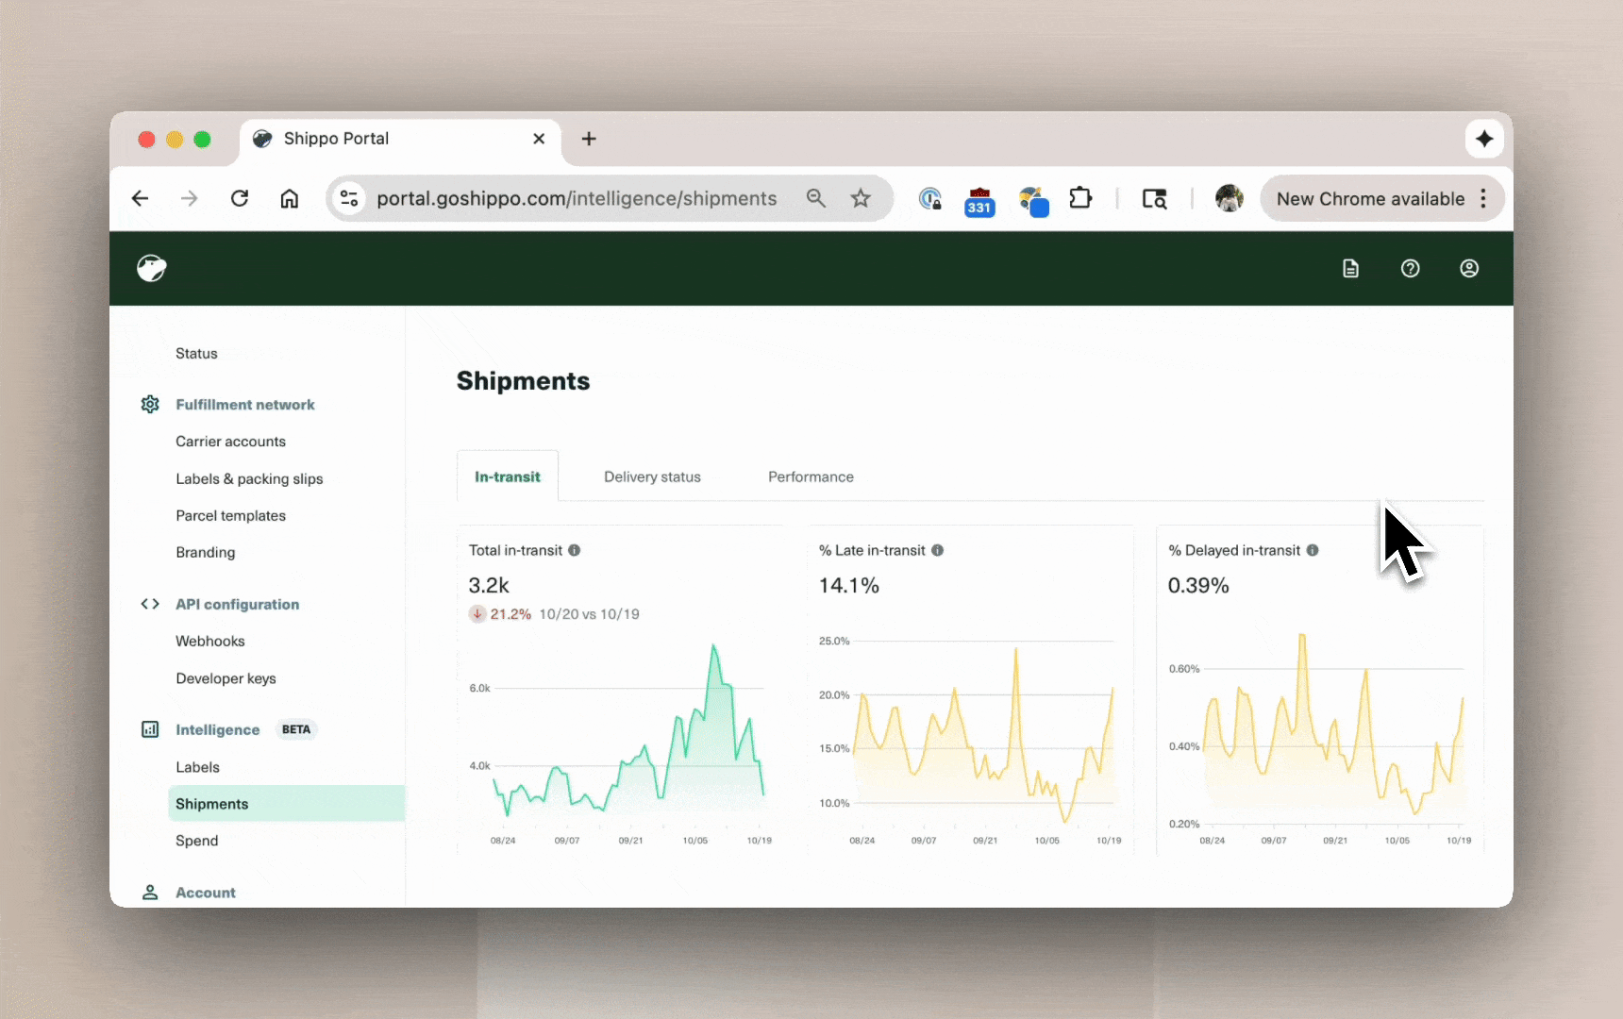
Task: Open Developer keys in sidebar
Action: click(x=226, y=678)
